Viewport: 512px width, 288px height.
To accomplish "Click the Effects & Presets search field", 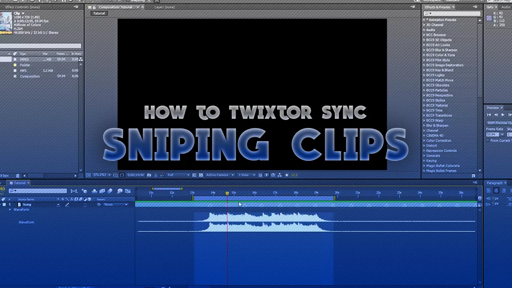I will [x=452, y=13].
